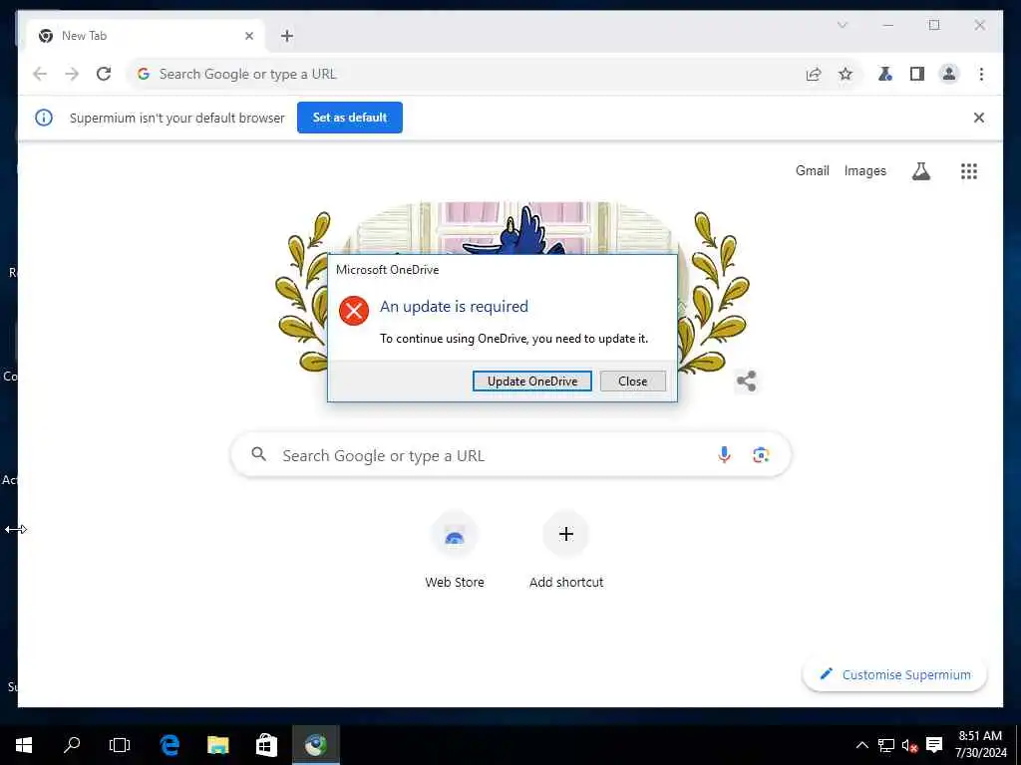Close the New Tab tab
The height and width of the screenshot is (765, 1021).
tap(248, 36)
